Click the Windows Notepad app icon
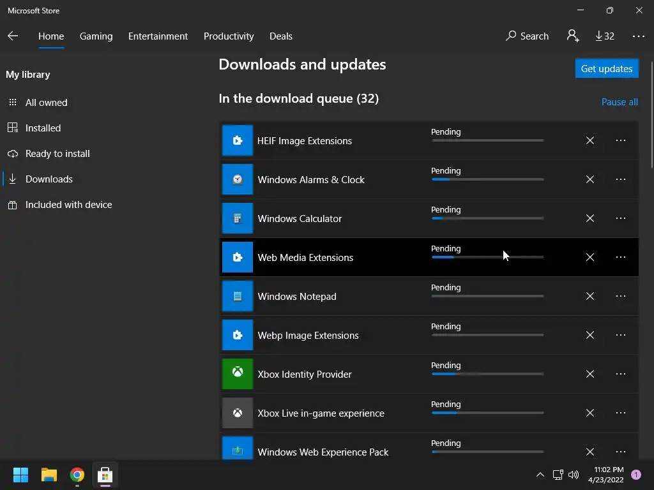Viewport: 654px width, 490px height. 238,296
